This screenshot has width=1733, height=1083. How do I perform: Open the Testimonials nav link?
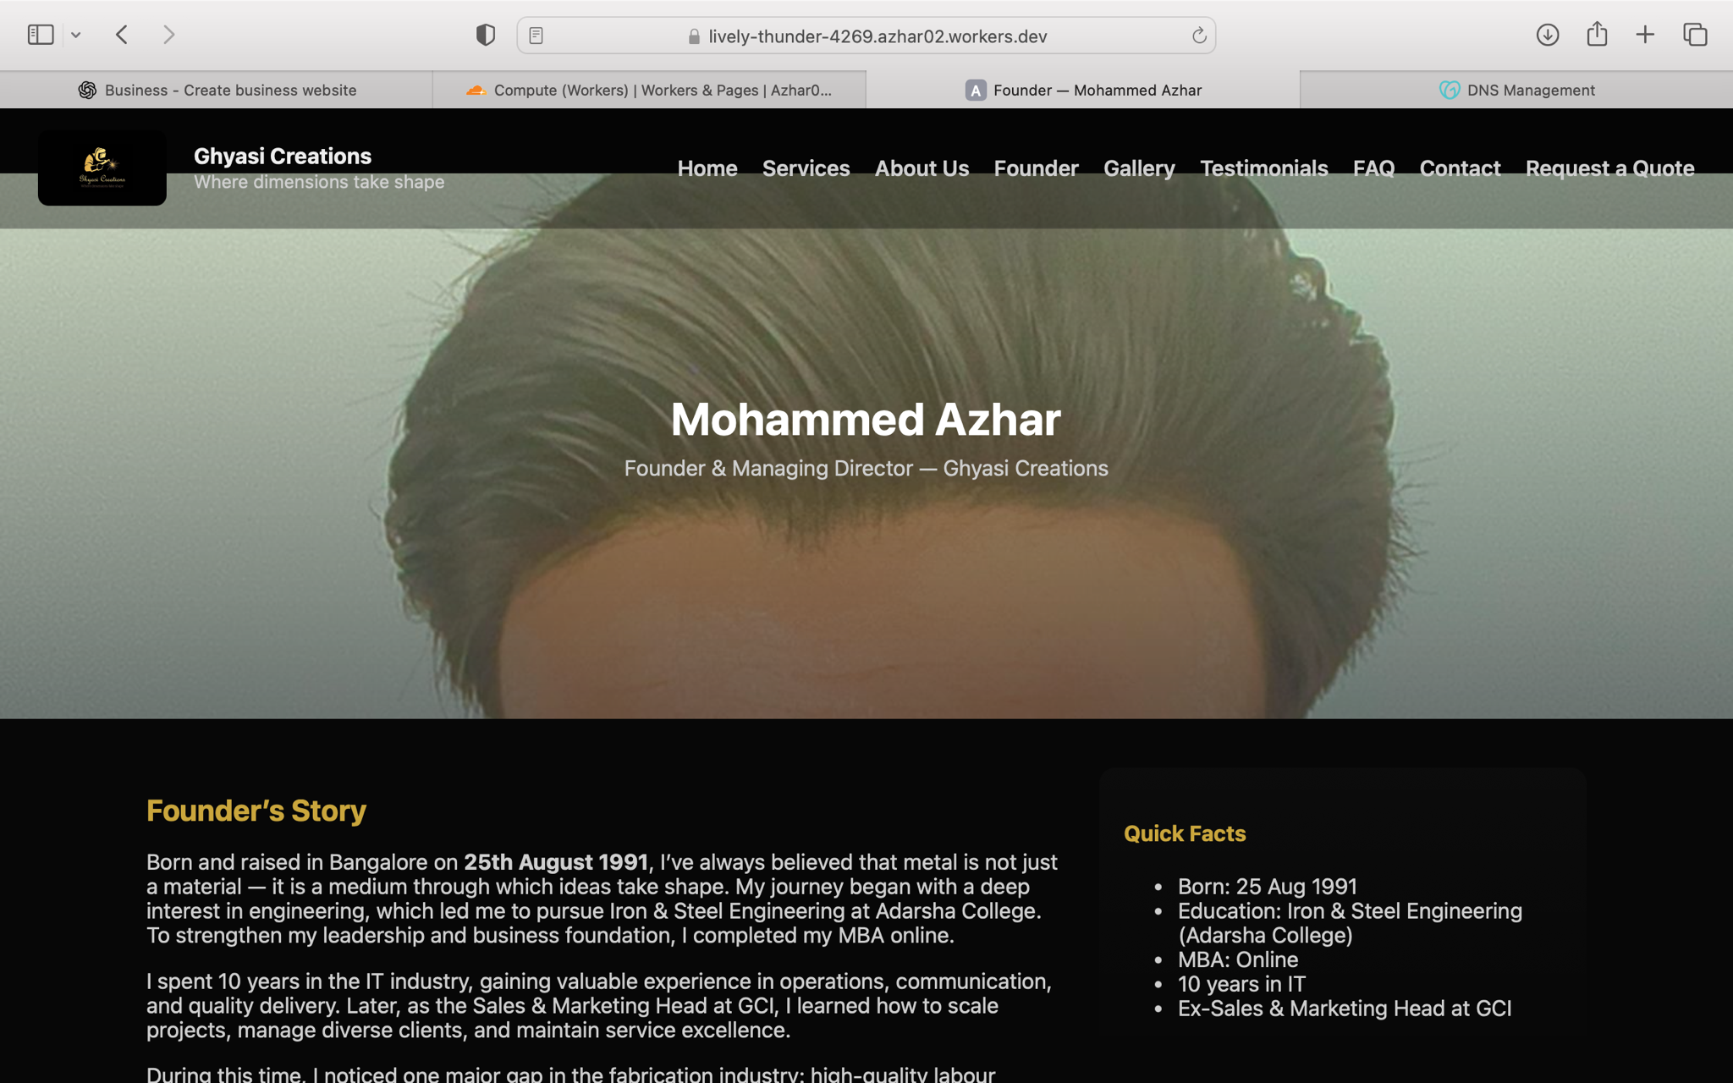1263,168
